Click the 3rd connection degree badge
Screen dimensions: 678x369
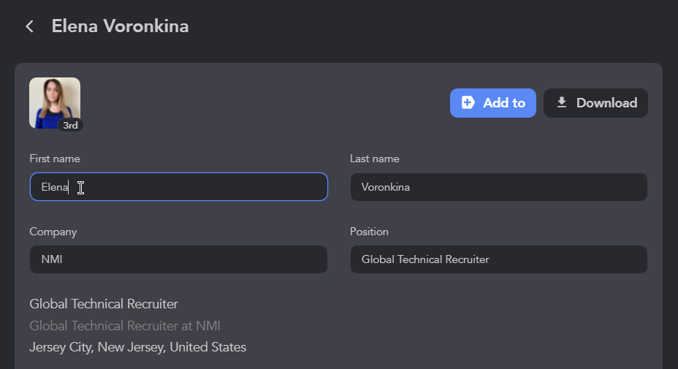pyautogui.click(x=70, y=125)
